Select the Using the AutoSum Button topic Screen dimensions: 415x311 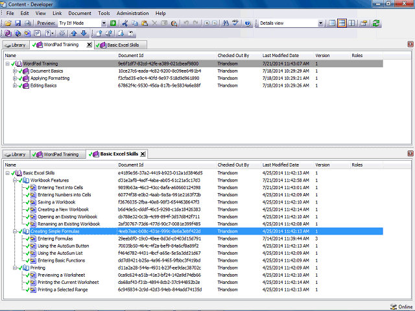tap(64, 246)
